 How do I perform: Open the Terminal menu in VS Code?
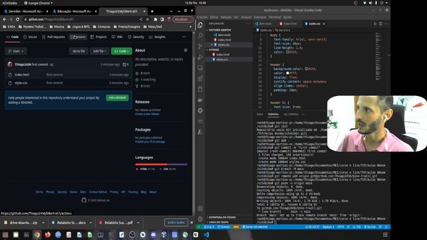(x=274, y=17)
